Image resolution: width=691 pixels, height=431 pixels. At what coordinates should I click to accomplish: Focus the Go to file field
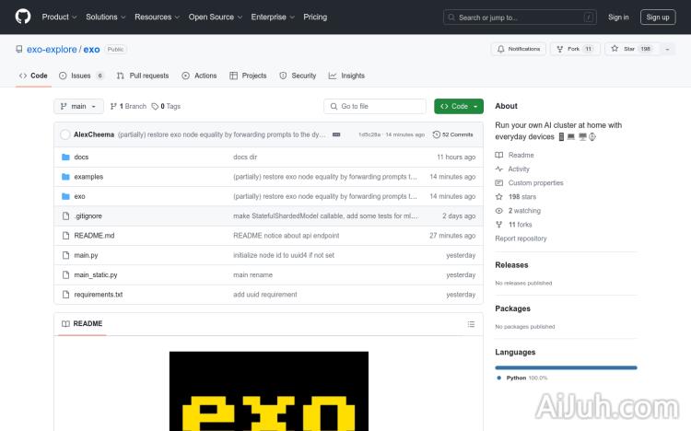tap(376, 107)
